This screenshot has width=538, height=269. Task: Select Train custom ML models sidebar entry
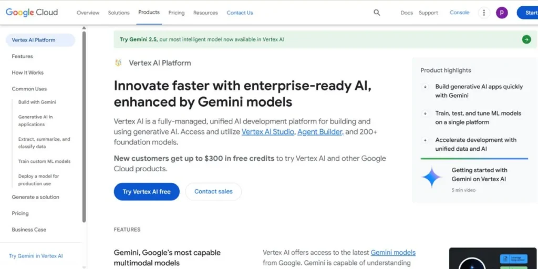pos(44,161)
